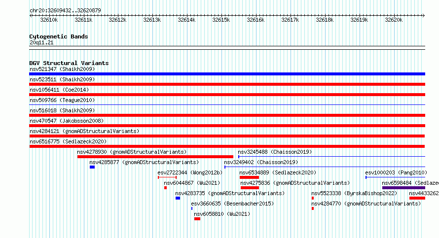Open the nsv1056411 (Coe2014) label
Viewport: 439px width, 238px height.
pos(59,90)
